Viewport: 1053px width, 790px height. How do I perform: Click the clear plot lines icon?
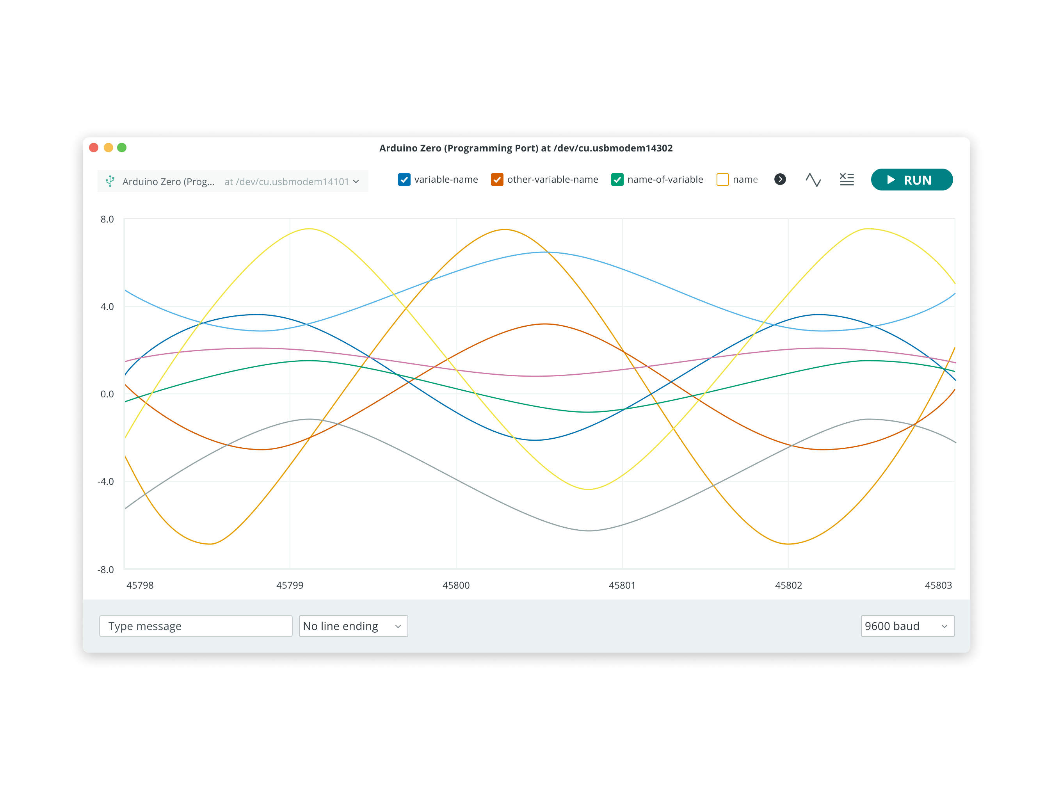click(847, 180)
